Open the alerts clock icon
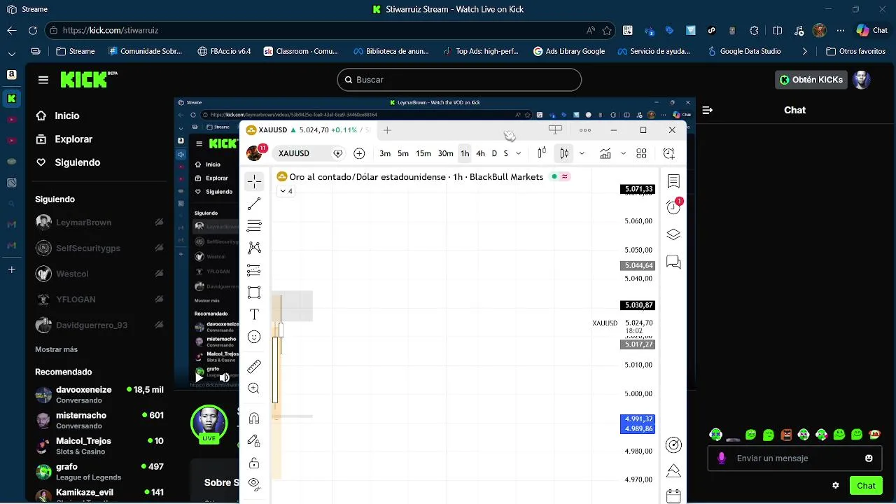 [673, 207]
